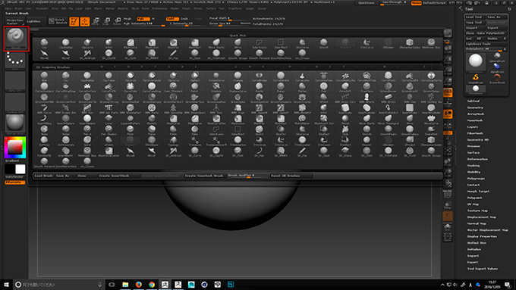Pick Smooth brush in Quick Pick row
This screenshot has width=516, height=290.
323,44
